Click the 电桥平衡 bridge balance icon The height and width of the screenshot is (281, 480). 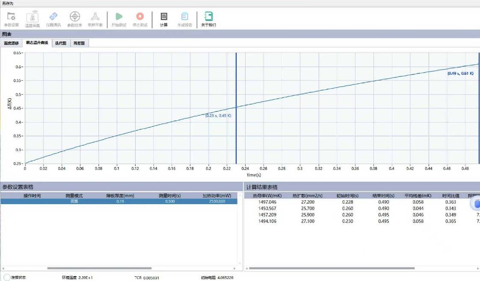pos(95,19)
